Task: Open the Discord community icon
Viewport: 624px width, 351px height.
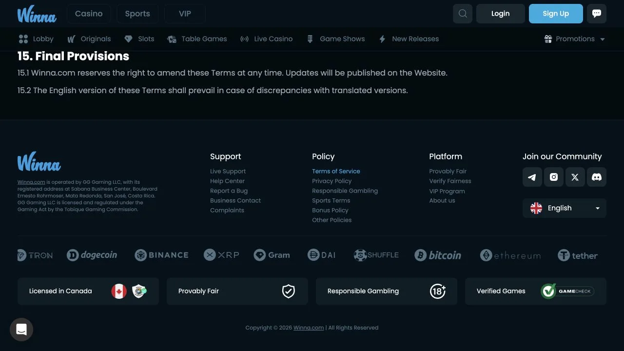Action: coord(597,177)
